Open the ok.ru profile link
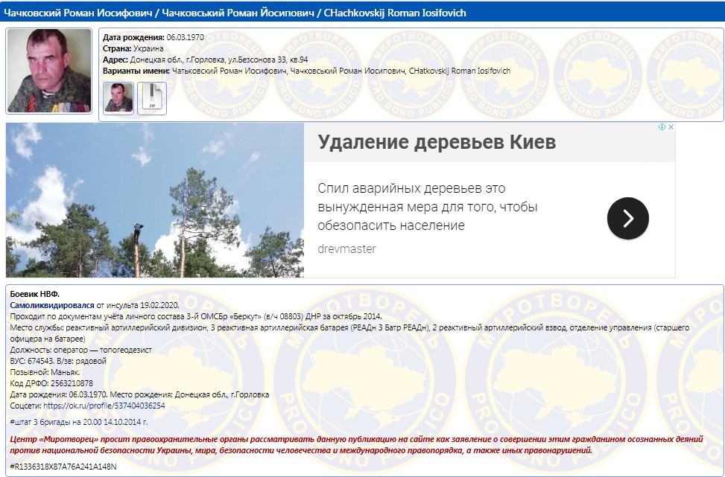Image resolution: width=725 pixels, height=477 pixels. tap(104, 406)
